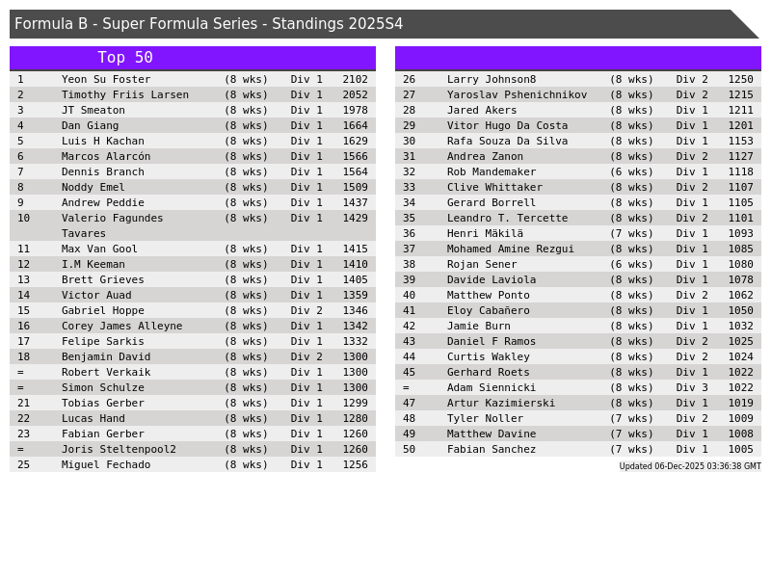Click the Updated 06-Dec-2025 timestamp
This screenshot has height=578, width=771.
click(x=689, y=466)
